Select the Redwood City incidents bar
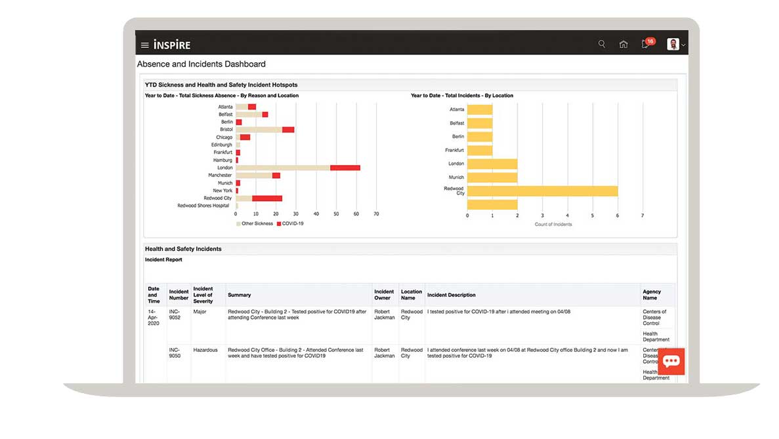 click(x=542, y=191)
